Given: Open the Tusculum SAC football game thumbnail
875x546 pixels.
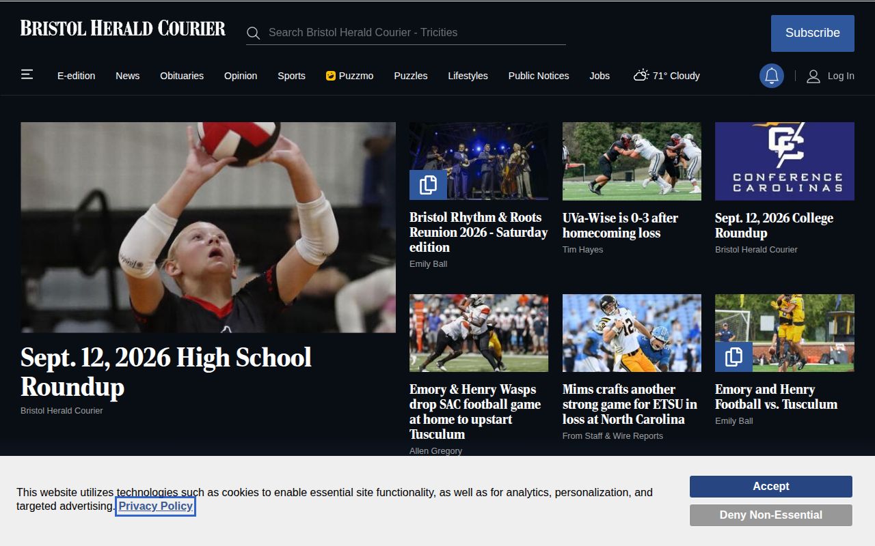Looking at the screenshot, I should point(479,333).
